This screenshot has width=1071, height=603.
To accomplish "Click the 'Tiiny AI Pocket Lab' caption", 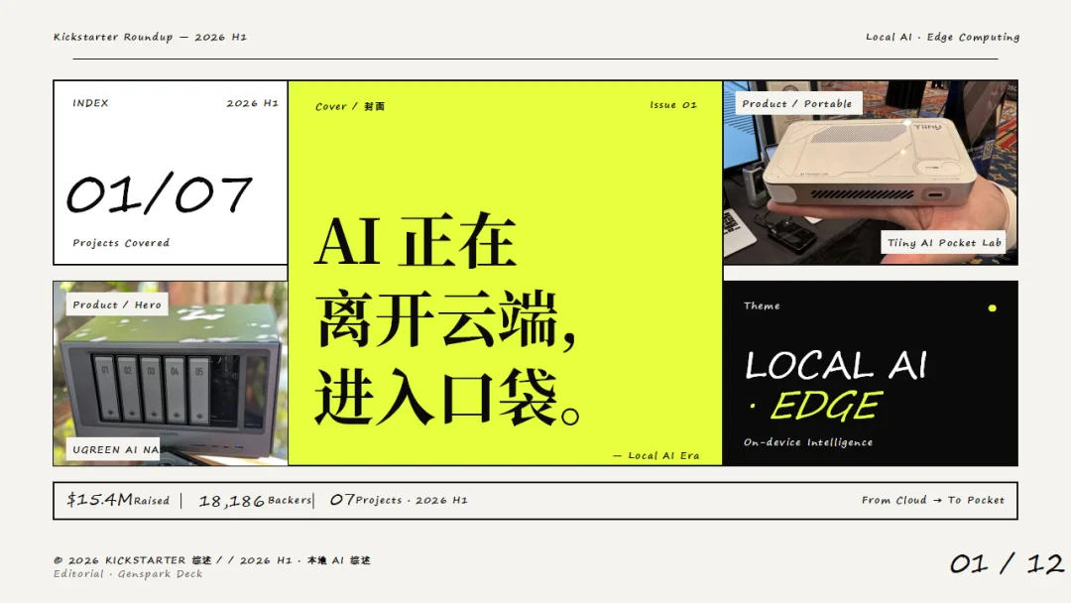I will point(944,242).
